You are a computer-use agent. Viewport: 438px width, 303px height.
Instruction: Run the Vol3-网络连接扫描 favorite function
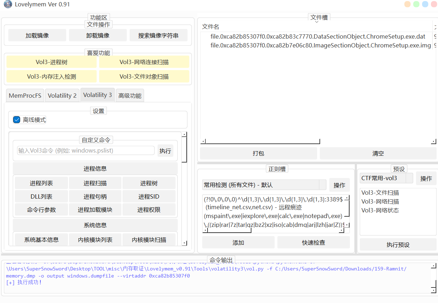(144, 62)
